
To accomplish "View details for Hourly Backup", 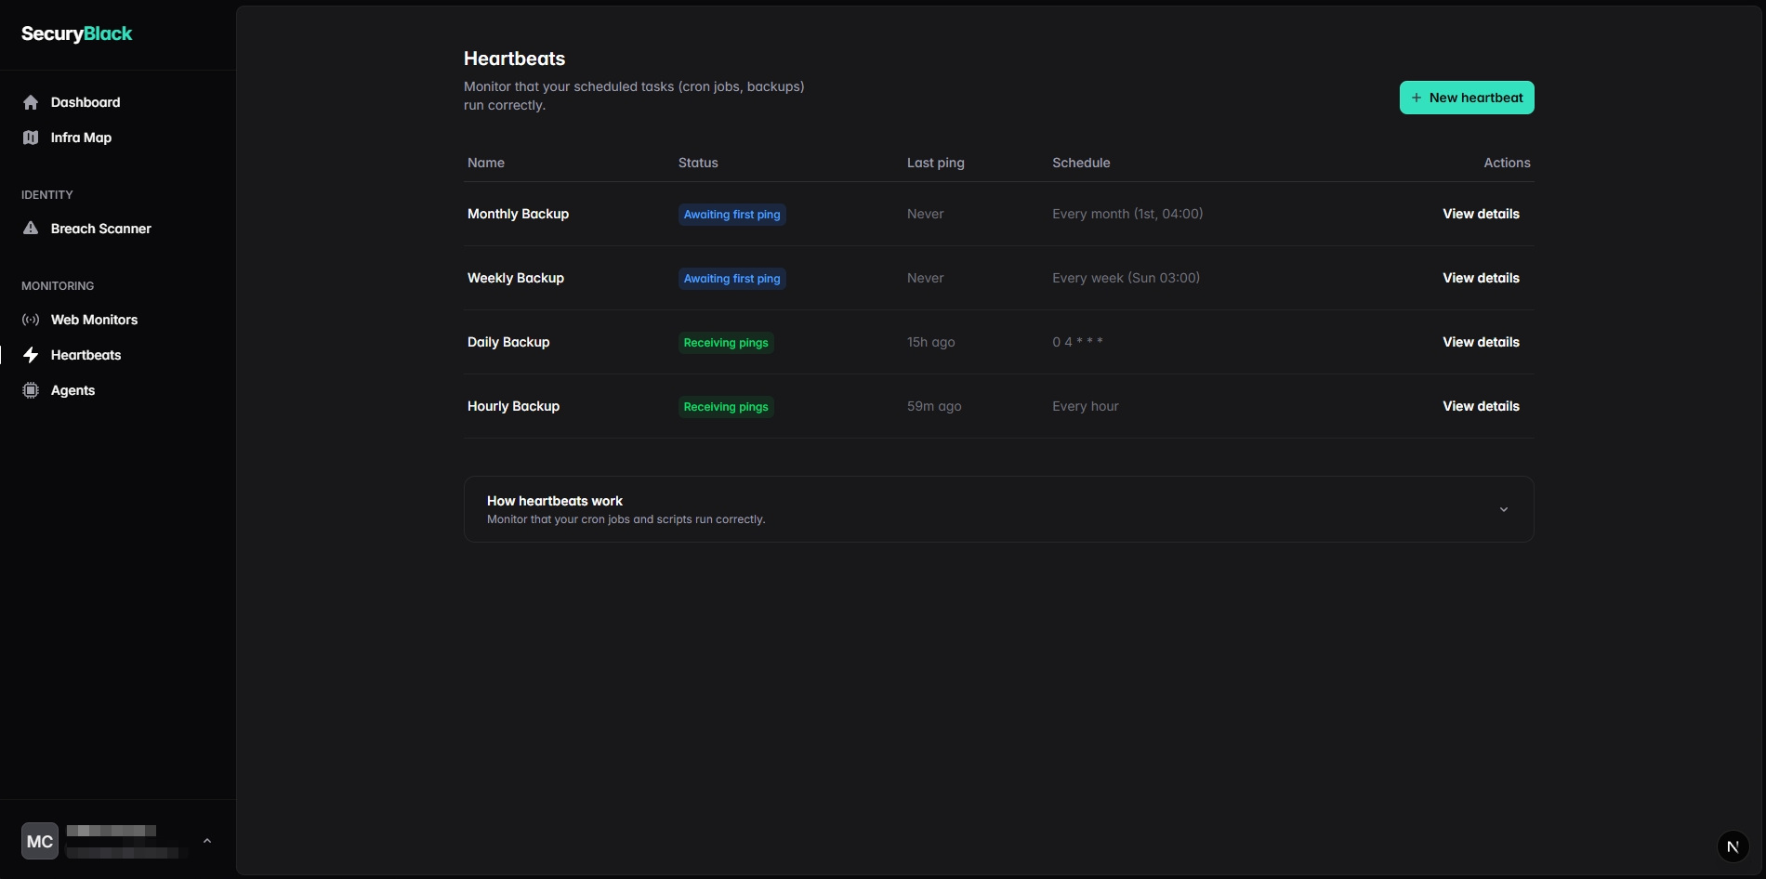I will pyautogui.click(x=1481, y=406).
